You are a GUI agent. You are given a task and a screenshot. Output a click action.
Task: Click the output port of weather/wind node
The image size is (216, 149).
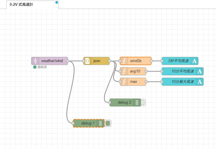click(68, 61)
